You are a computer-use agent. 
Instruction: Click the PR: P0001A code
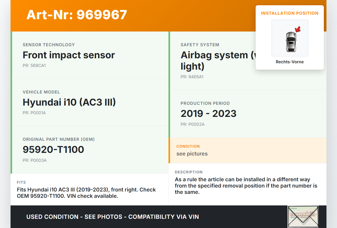[34, 113]
